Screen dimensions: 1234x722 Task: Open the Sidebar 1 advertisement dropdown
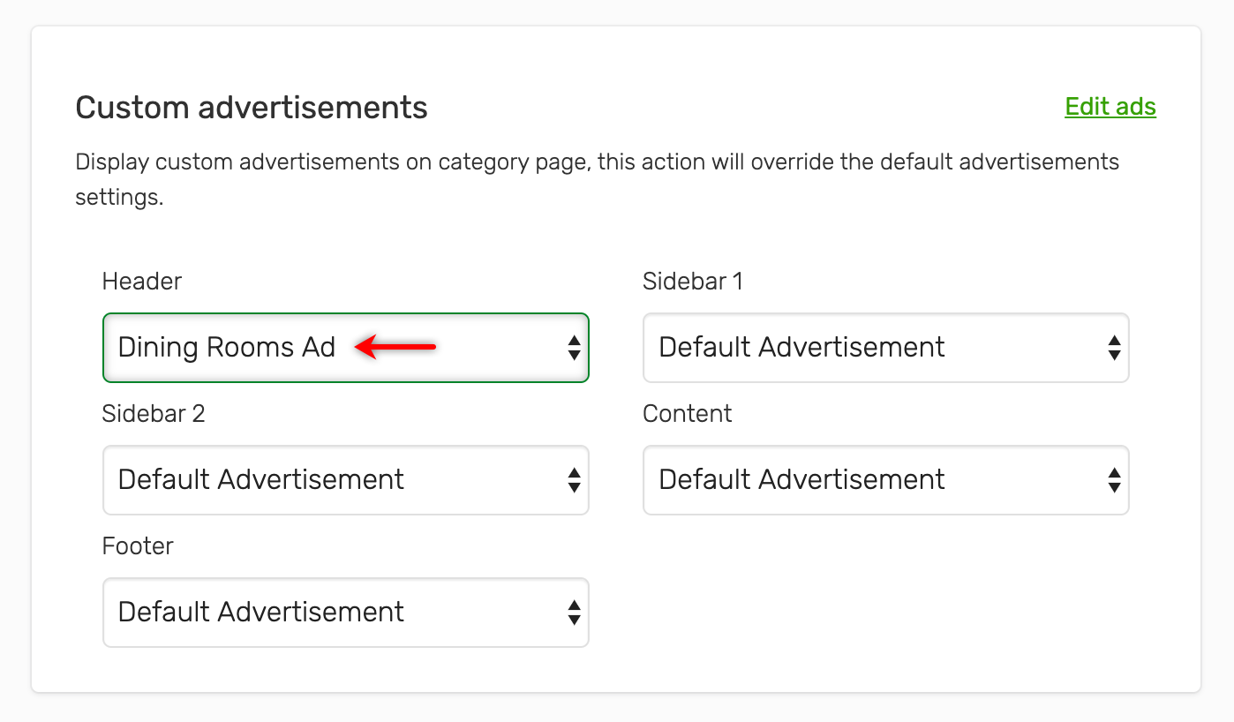tap(886, 348)
